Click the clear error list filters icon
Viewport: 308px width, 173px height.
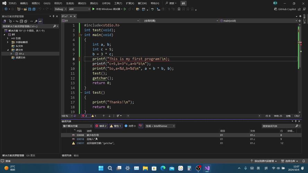[141, 126]
